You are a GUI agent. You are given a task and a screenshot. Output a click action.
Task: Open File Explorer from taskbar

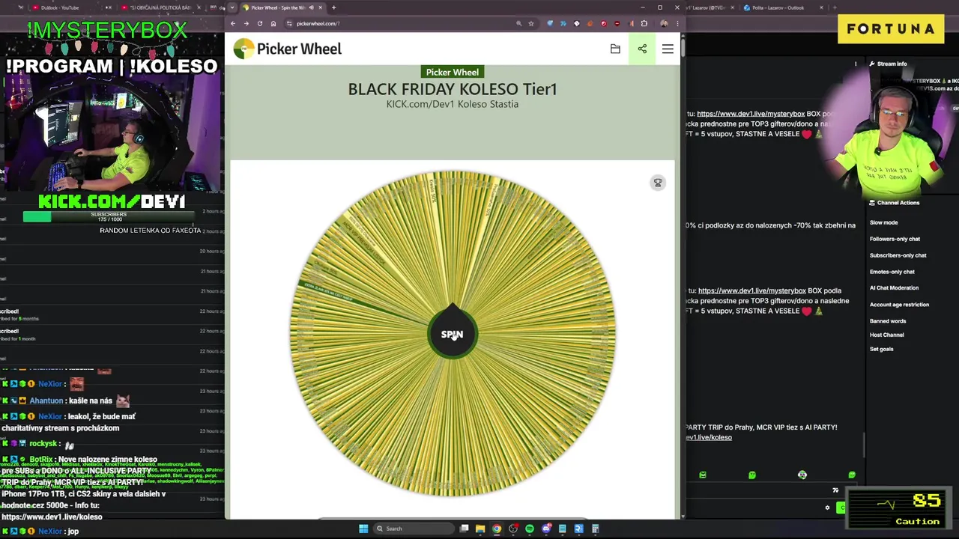tap(480, 529)
